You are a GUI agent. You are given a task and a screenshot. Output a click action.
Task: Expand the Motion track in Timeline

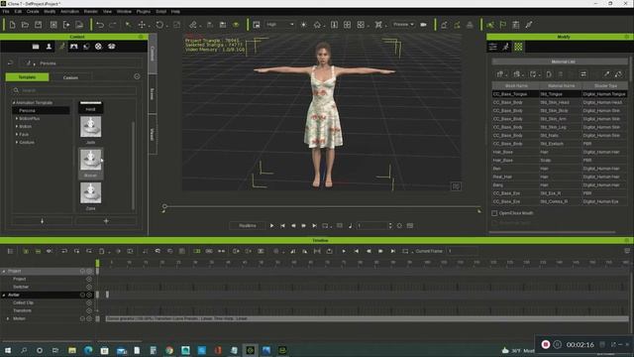click(8, 319)
